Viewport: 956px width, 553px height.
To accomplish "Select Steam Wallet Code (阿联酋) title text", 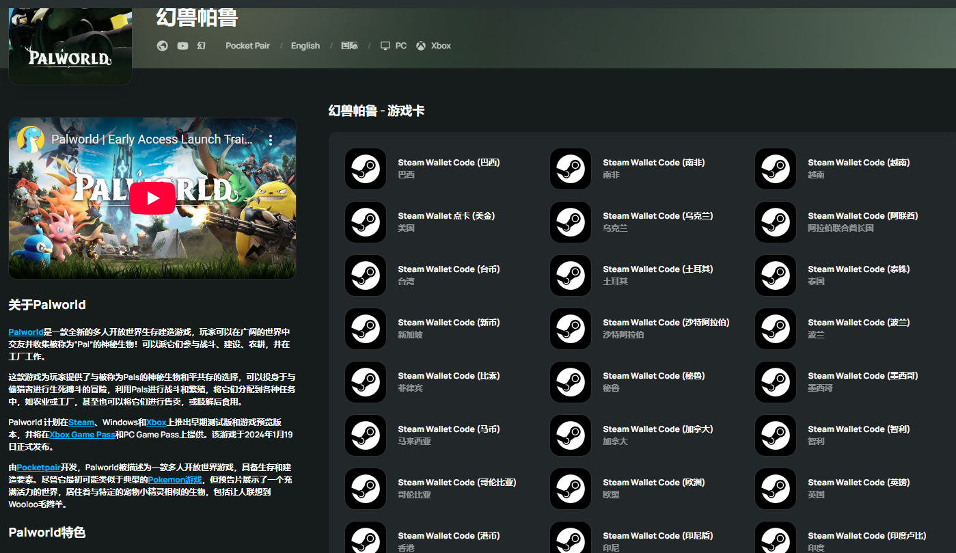I will [x=863, y=216].
